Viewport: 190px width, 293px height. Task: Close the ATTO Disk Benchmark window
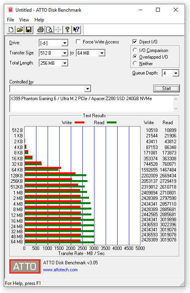click(175, 10)
